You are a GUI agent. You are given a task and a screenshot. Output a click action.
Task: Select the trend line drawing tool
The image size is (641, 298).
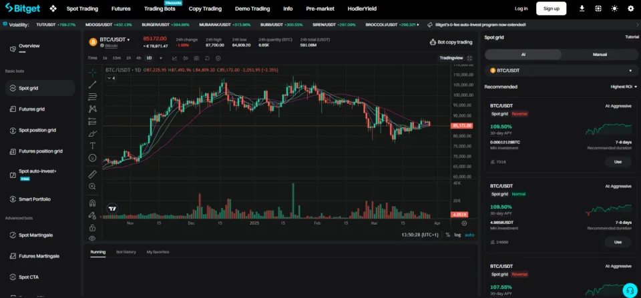(x=93, y=85)
